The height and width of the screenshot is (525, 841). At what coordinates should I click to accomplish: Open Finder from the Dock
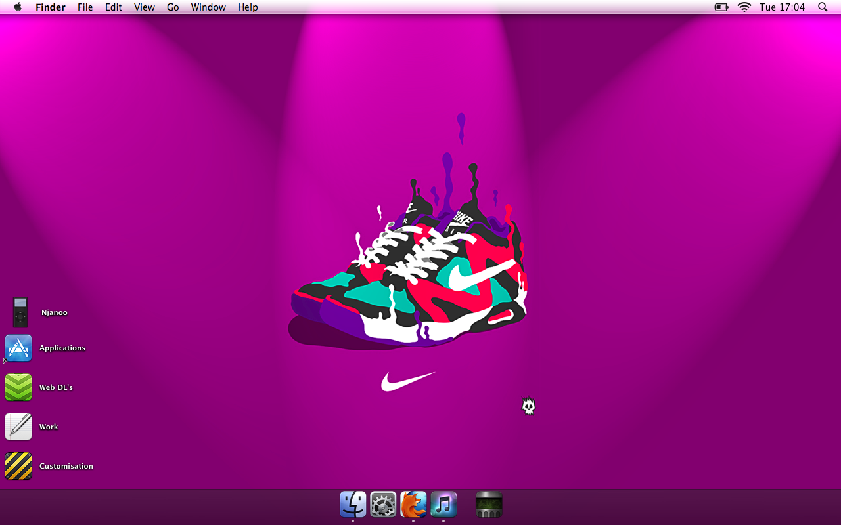point(353,505)
